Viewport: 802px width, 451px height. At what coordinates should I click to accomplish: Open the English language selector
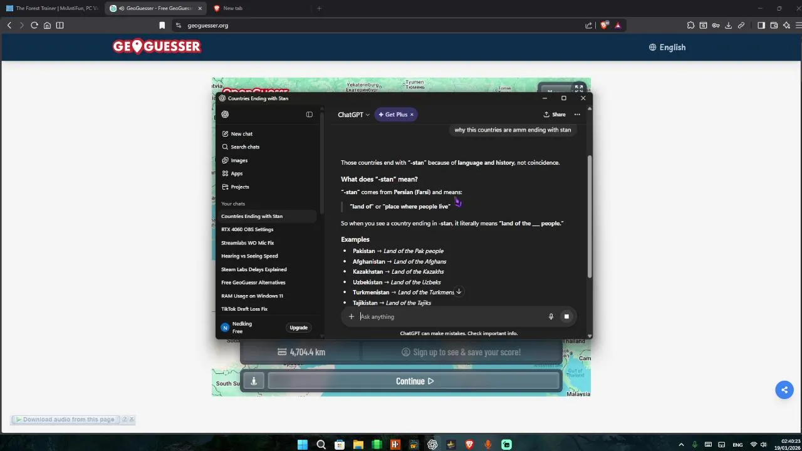click(667, 47)
